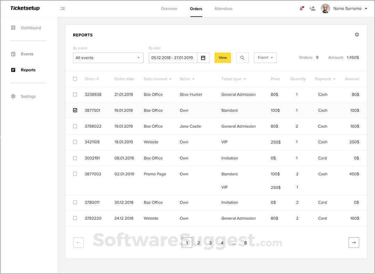Expand the Payment column filter
This screenshot has height=274, width=375.
click(x=334, y=79)
